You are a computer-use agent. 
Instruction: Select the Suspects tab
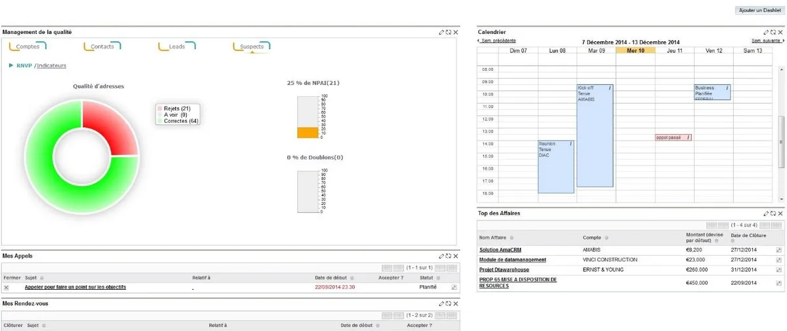[252, 46]
